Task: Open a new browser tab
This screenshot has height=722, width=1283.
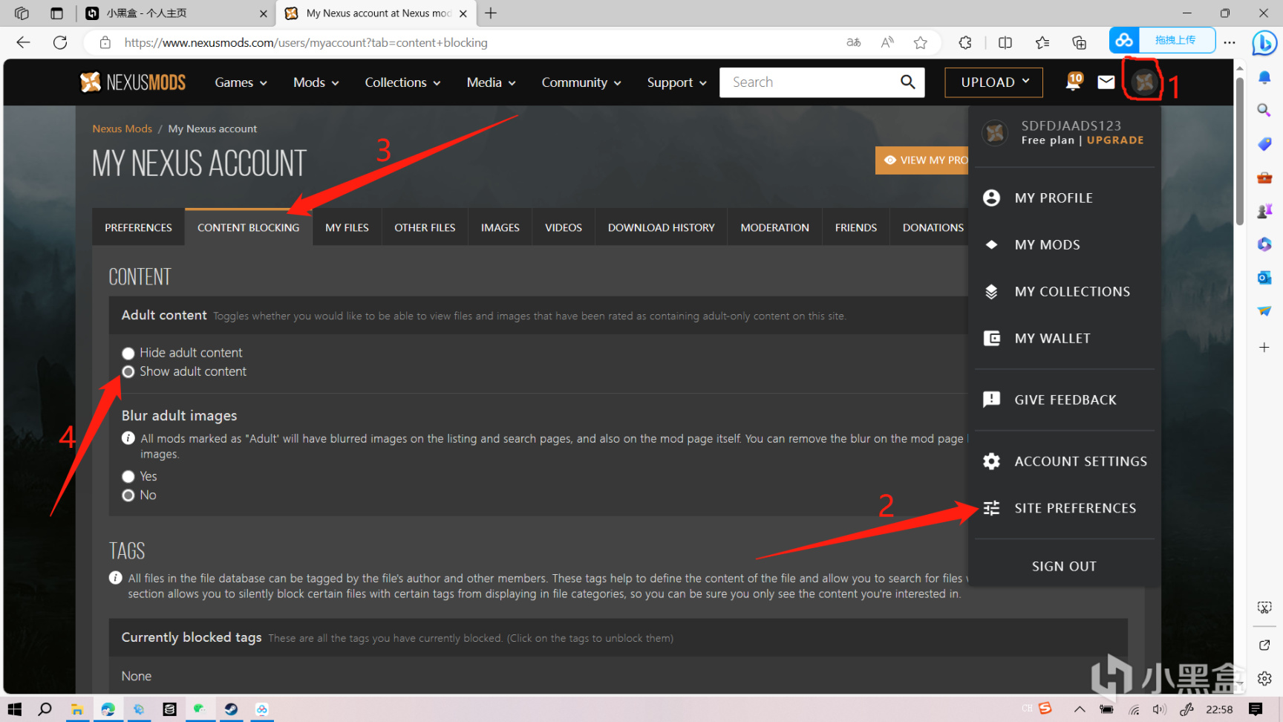Action: (491, 13)
